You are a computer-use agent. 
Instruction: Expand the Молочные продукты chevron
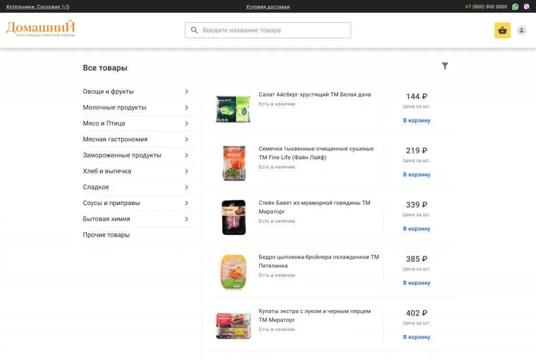pyautogui.click(x=187, y=108)
